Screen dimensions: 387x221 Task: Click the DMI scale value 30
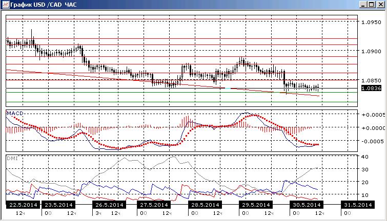[365, 169]
